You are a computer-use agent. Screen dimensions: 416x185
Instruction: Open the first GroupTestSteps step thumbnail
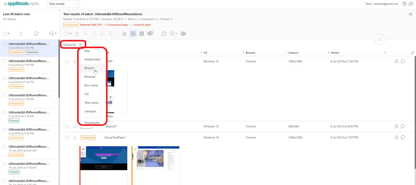point(104,165)
